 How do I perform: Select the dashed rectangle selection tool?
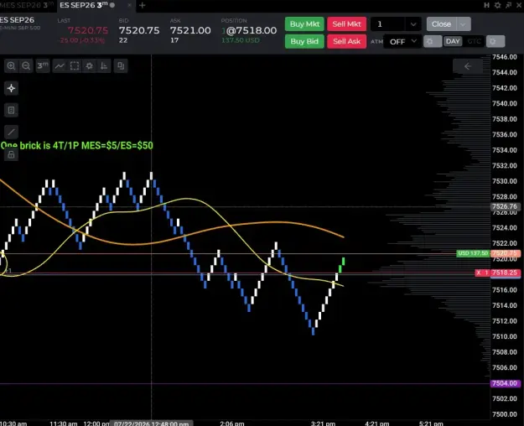pyautogui.click(x=75, y=66)
